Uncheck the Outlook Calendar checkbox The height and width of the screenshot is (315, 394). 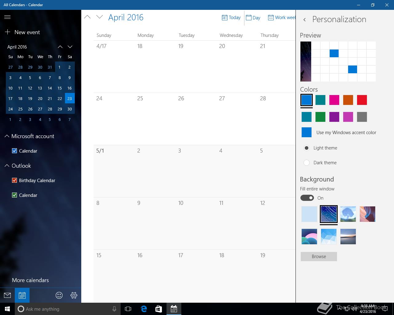click(14, 195)
